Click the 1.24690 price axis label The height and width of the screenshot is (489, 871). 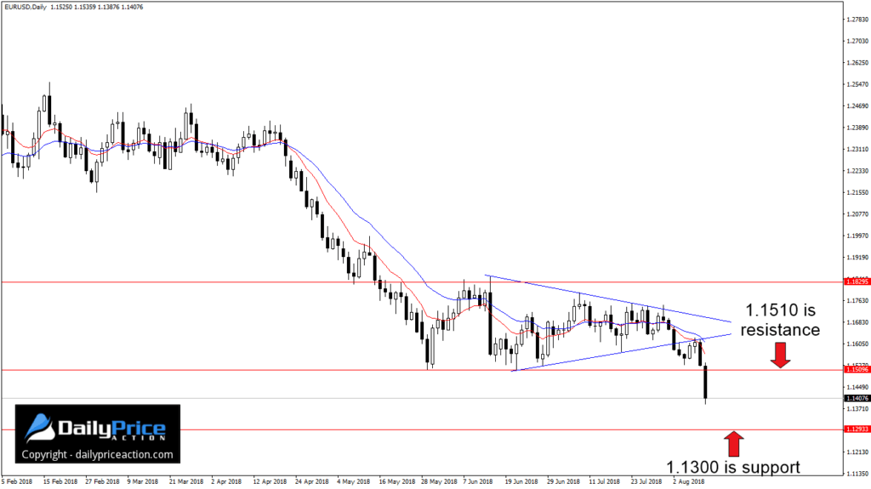click(x=857, y=106)
